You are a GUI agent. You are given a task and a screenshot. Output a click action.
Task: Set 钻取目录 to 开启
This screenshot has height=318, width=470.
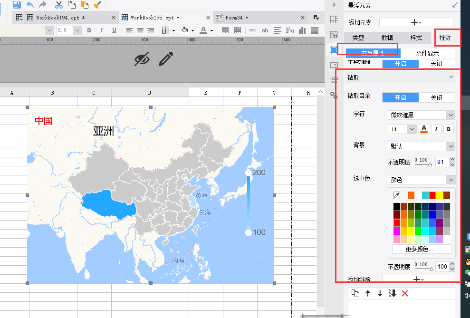pos(401,97)
